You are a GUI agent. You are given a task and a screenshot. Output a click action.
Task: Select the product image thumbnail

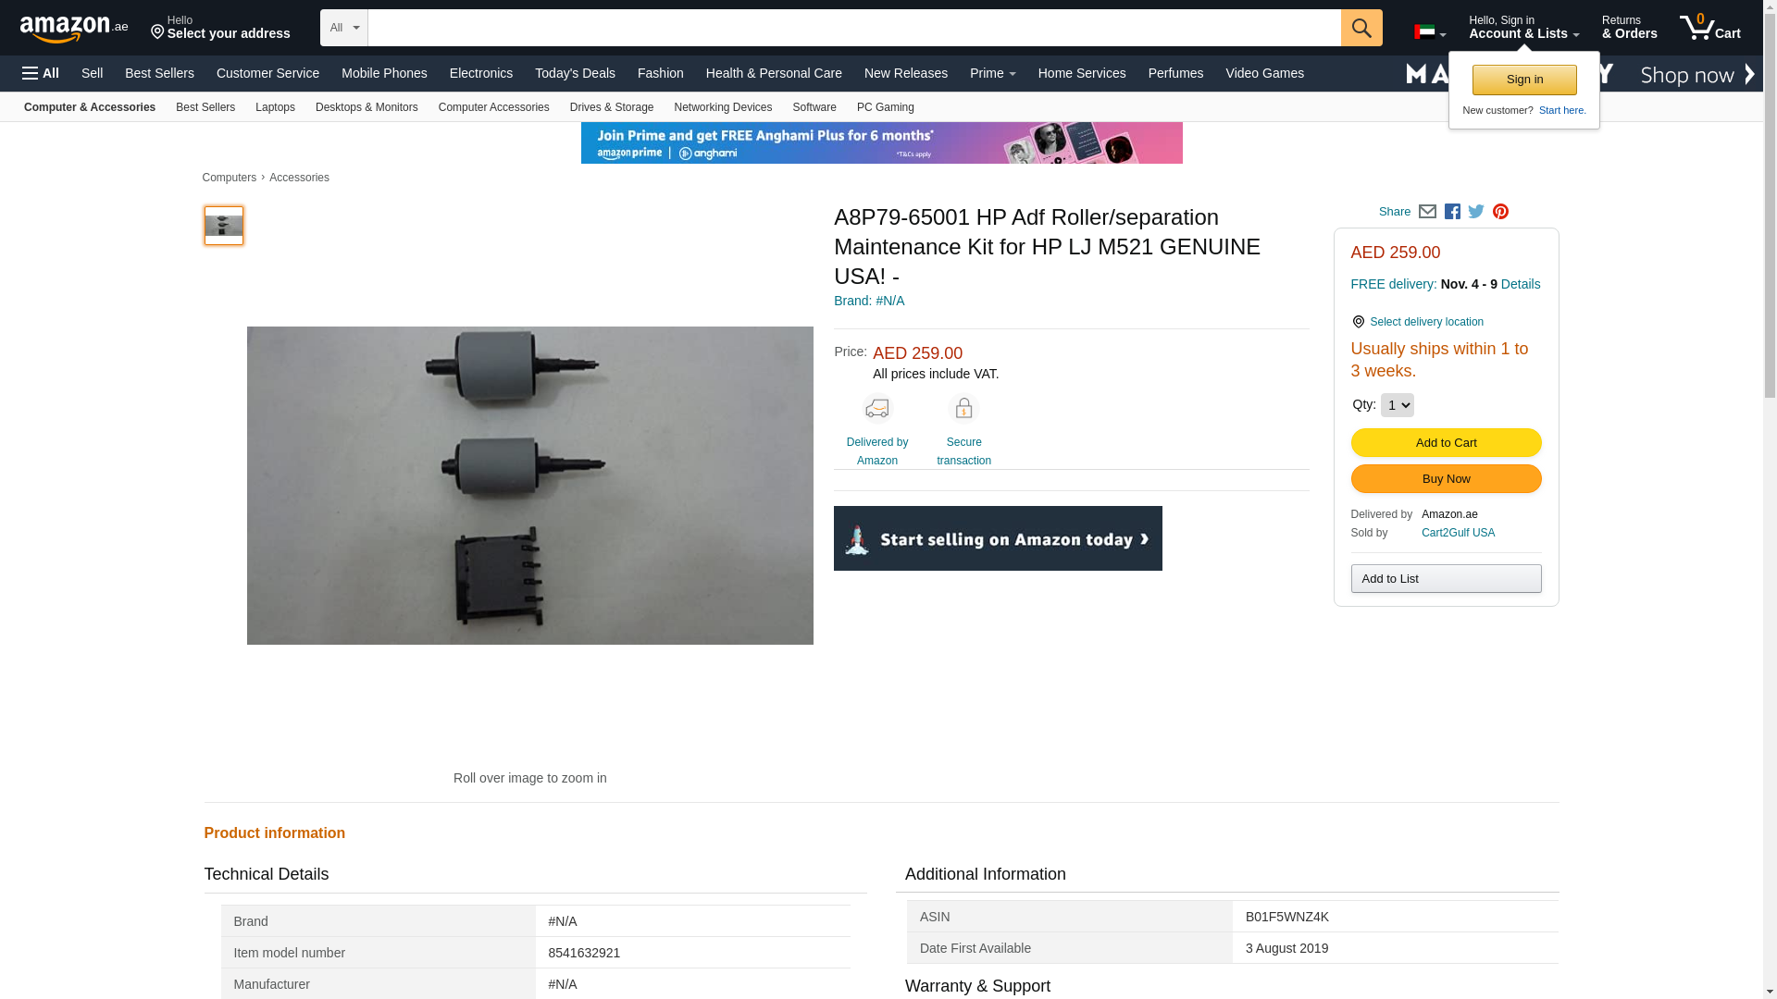pos(224,226)
